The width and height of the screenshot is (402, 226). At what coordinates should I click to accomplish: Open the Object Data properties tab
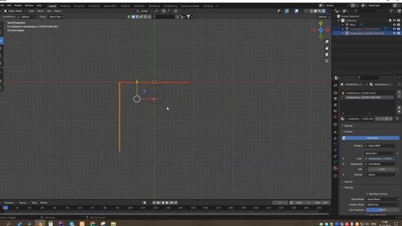point(335,162)
